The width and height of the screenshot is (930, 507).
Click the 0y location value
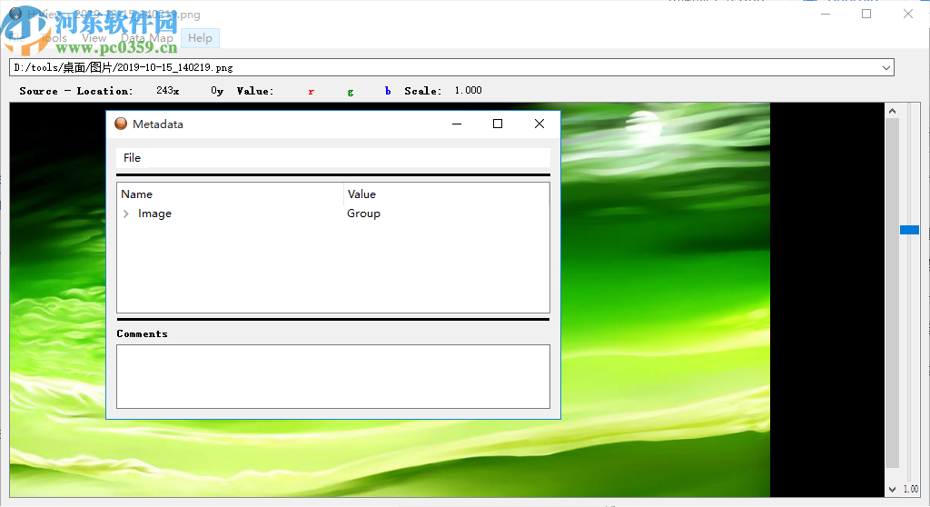217,91
